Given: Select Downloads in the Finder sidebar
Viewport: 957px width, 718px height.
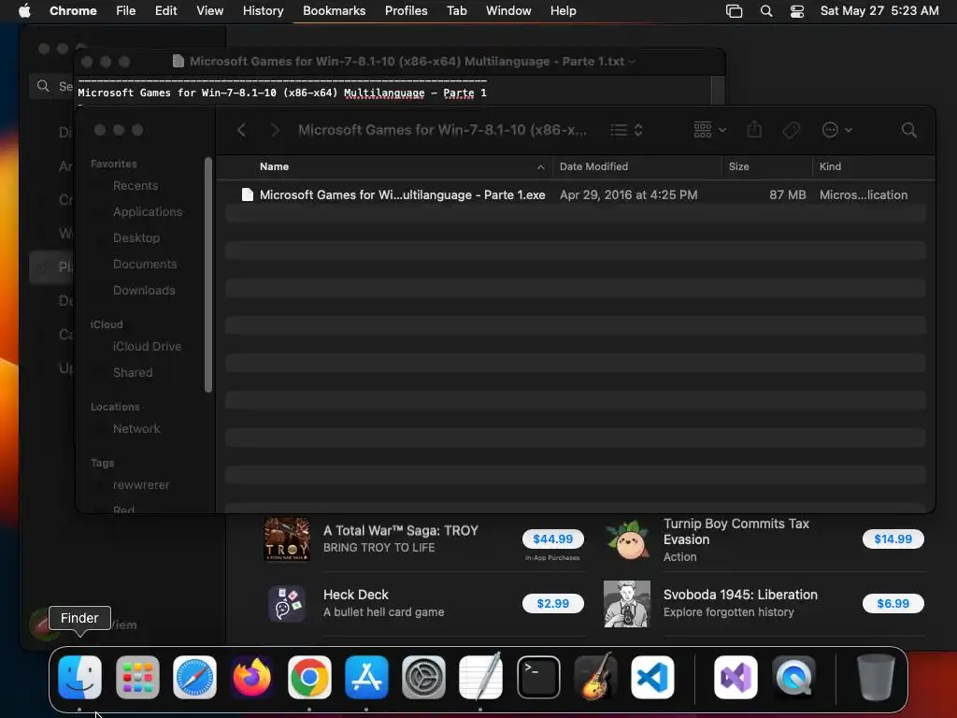Looking at the screenshot, I should (144, 291).
